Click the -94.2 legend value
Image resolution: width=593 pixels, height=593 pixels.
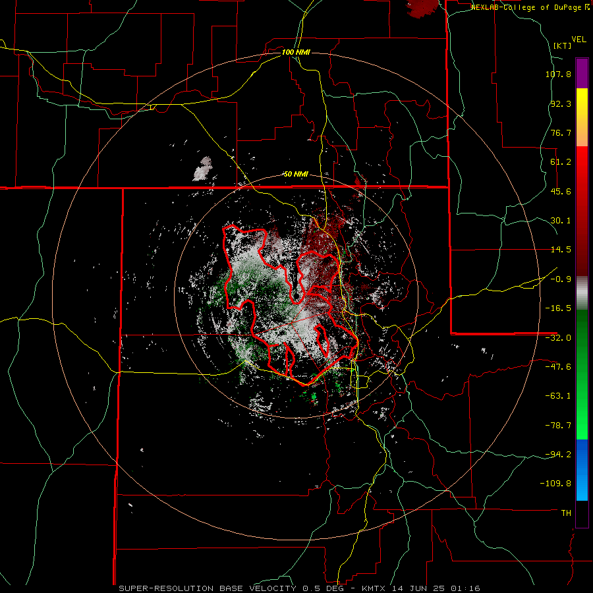point(558,454)
